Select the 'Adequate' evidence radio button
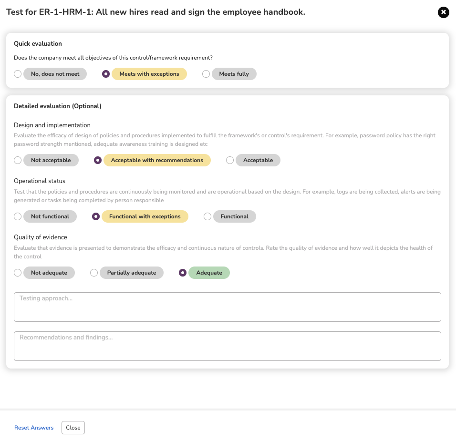456x441 pixels. (183, 273)
